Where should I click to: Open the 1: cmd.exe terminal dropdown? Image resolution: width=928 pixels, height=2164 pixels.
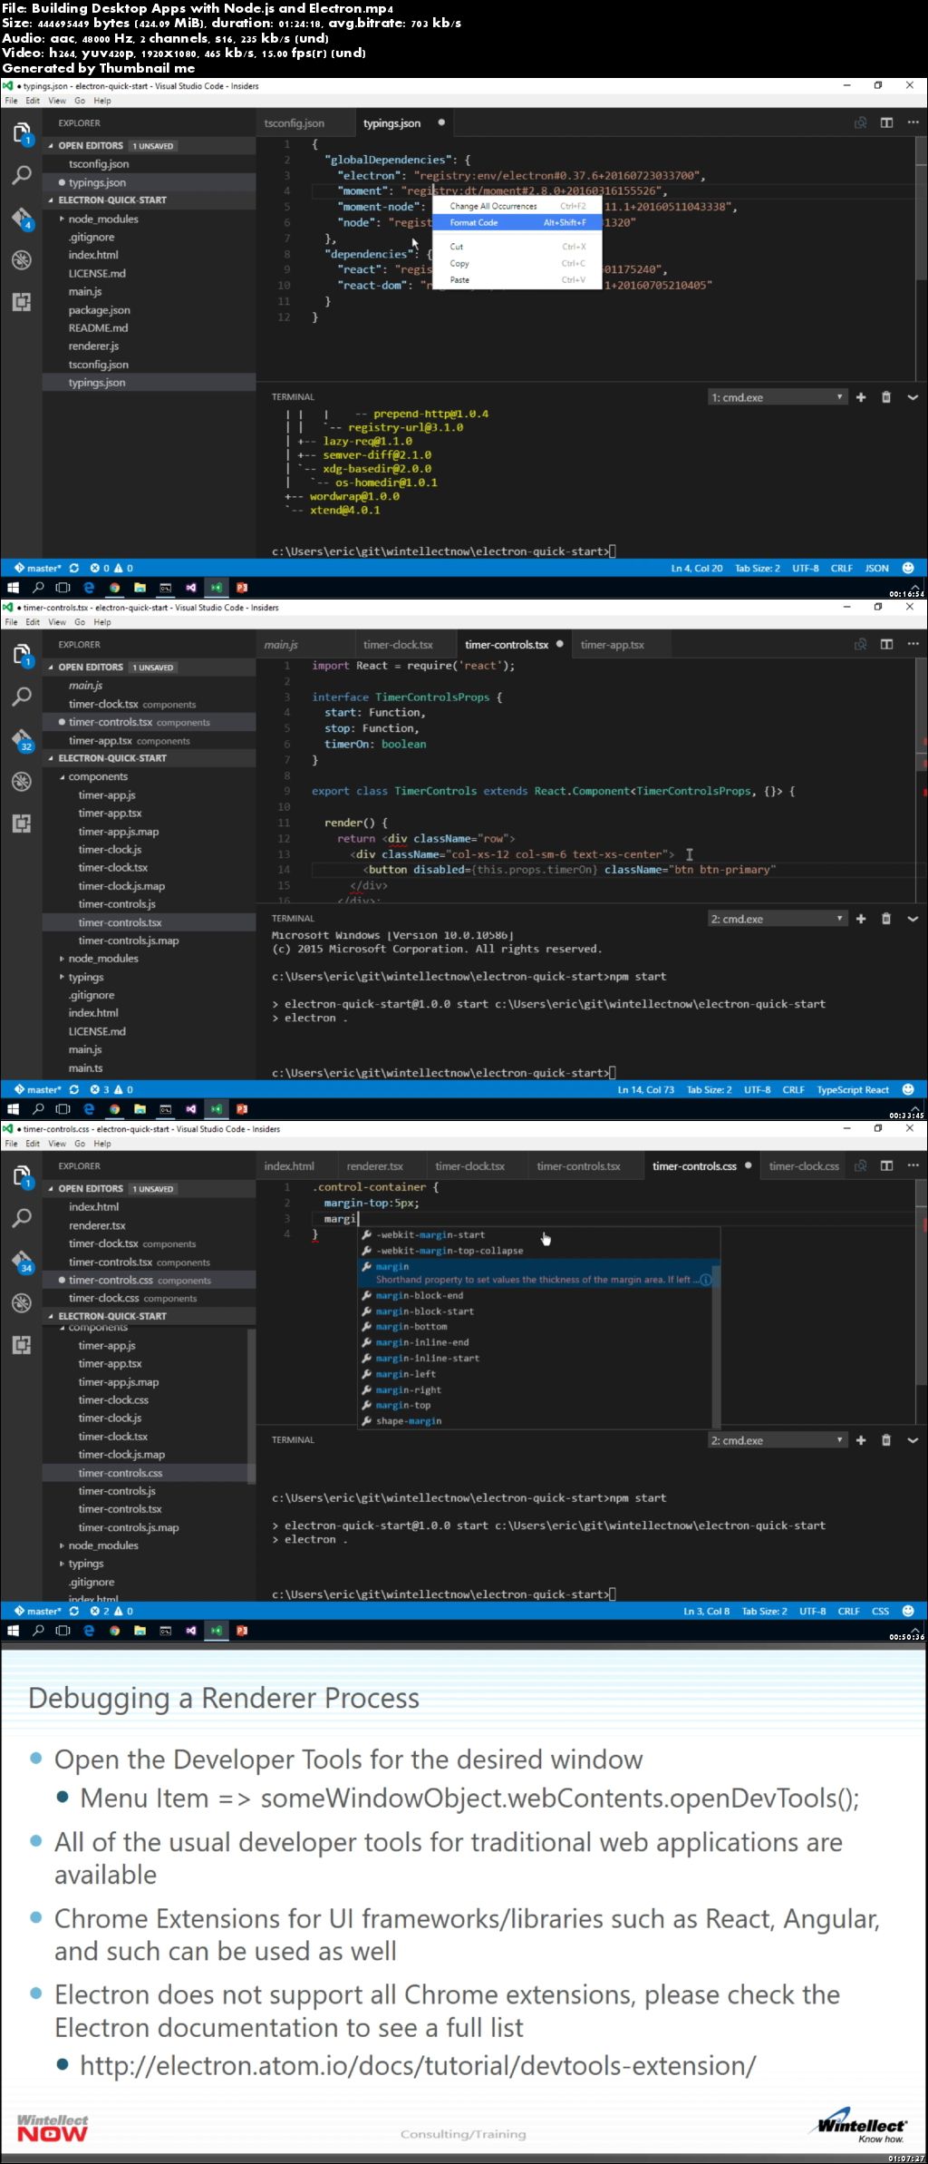point(777,397)
